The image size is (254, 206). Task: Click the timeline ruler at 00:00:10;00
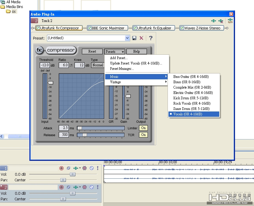pyautogui.click(x=168, y=162)
